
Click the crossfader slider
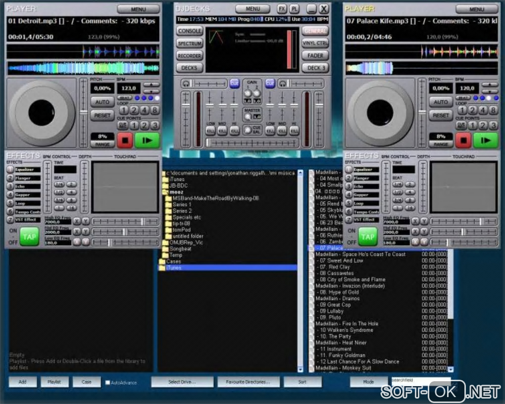pos(252,143)
